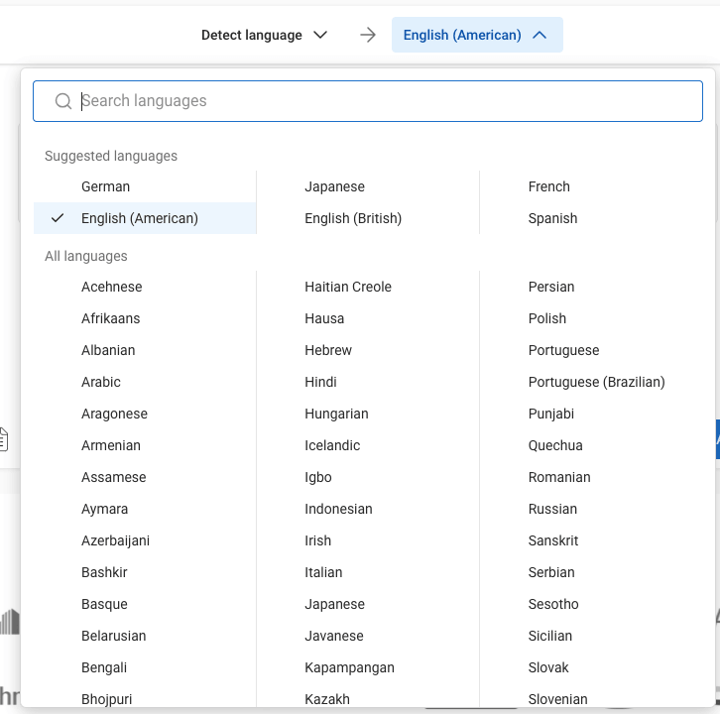Screen dimensions: 720x714
Task: Select German from suggested languages
Action: tap(106, 186)
